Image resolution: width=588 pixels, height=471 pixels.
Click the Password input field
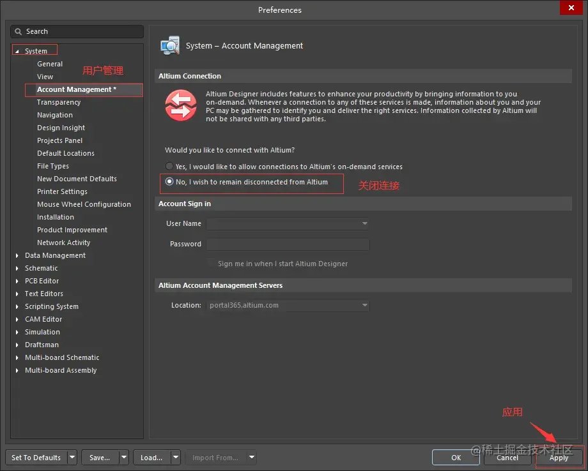pos(288,244)
